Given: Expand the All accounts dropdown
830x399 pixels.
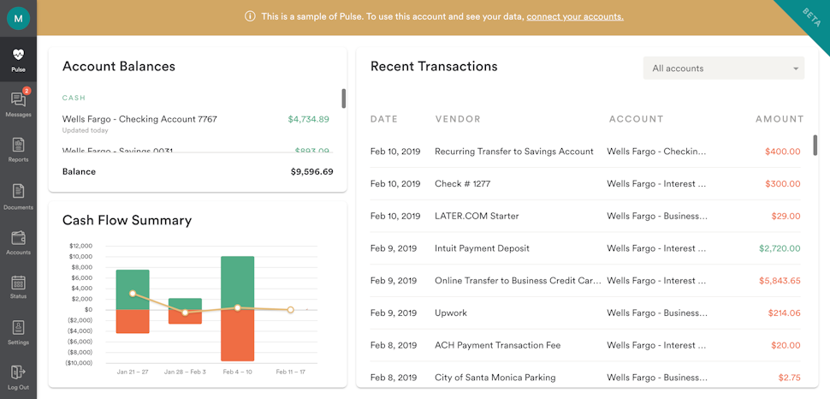Looking at the screenshot, I should pos(723,68).
